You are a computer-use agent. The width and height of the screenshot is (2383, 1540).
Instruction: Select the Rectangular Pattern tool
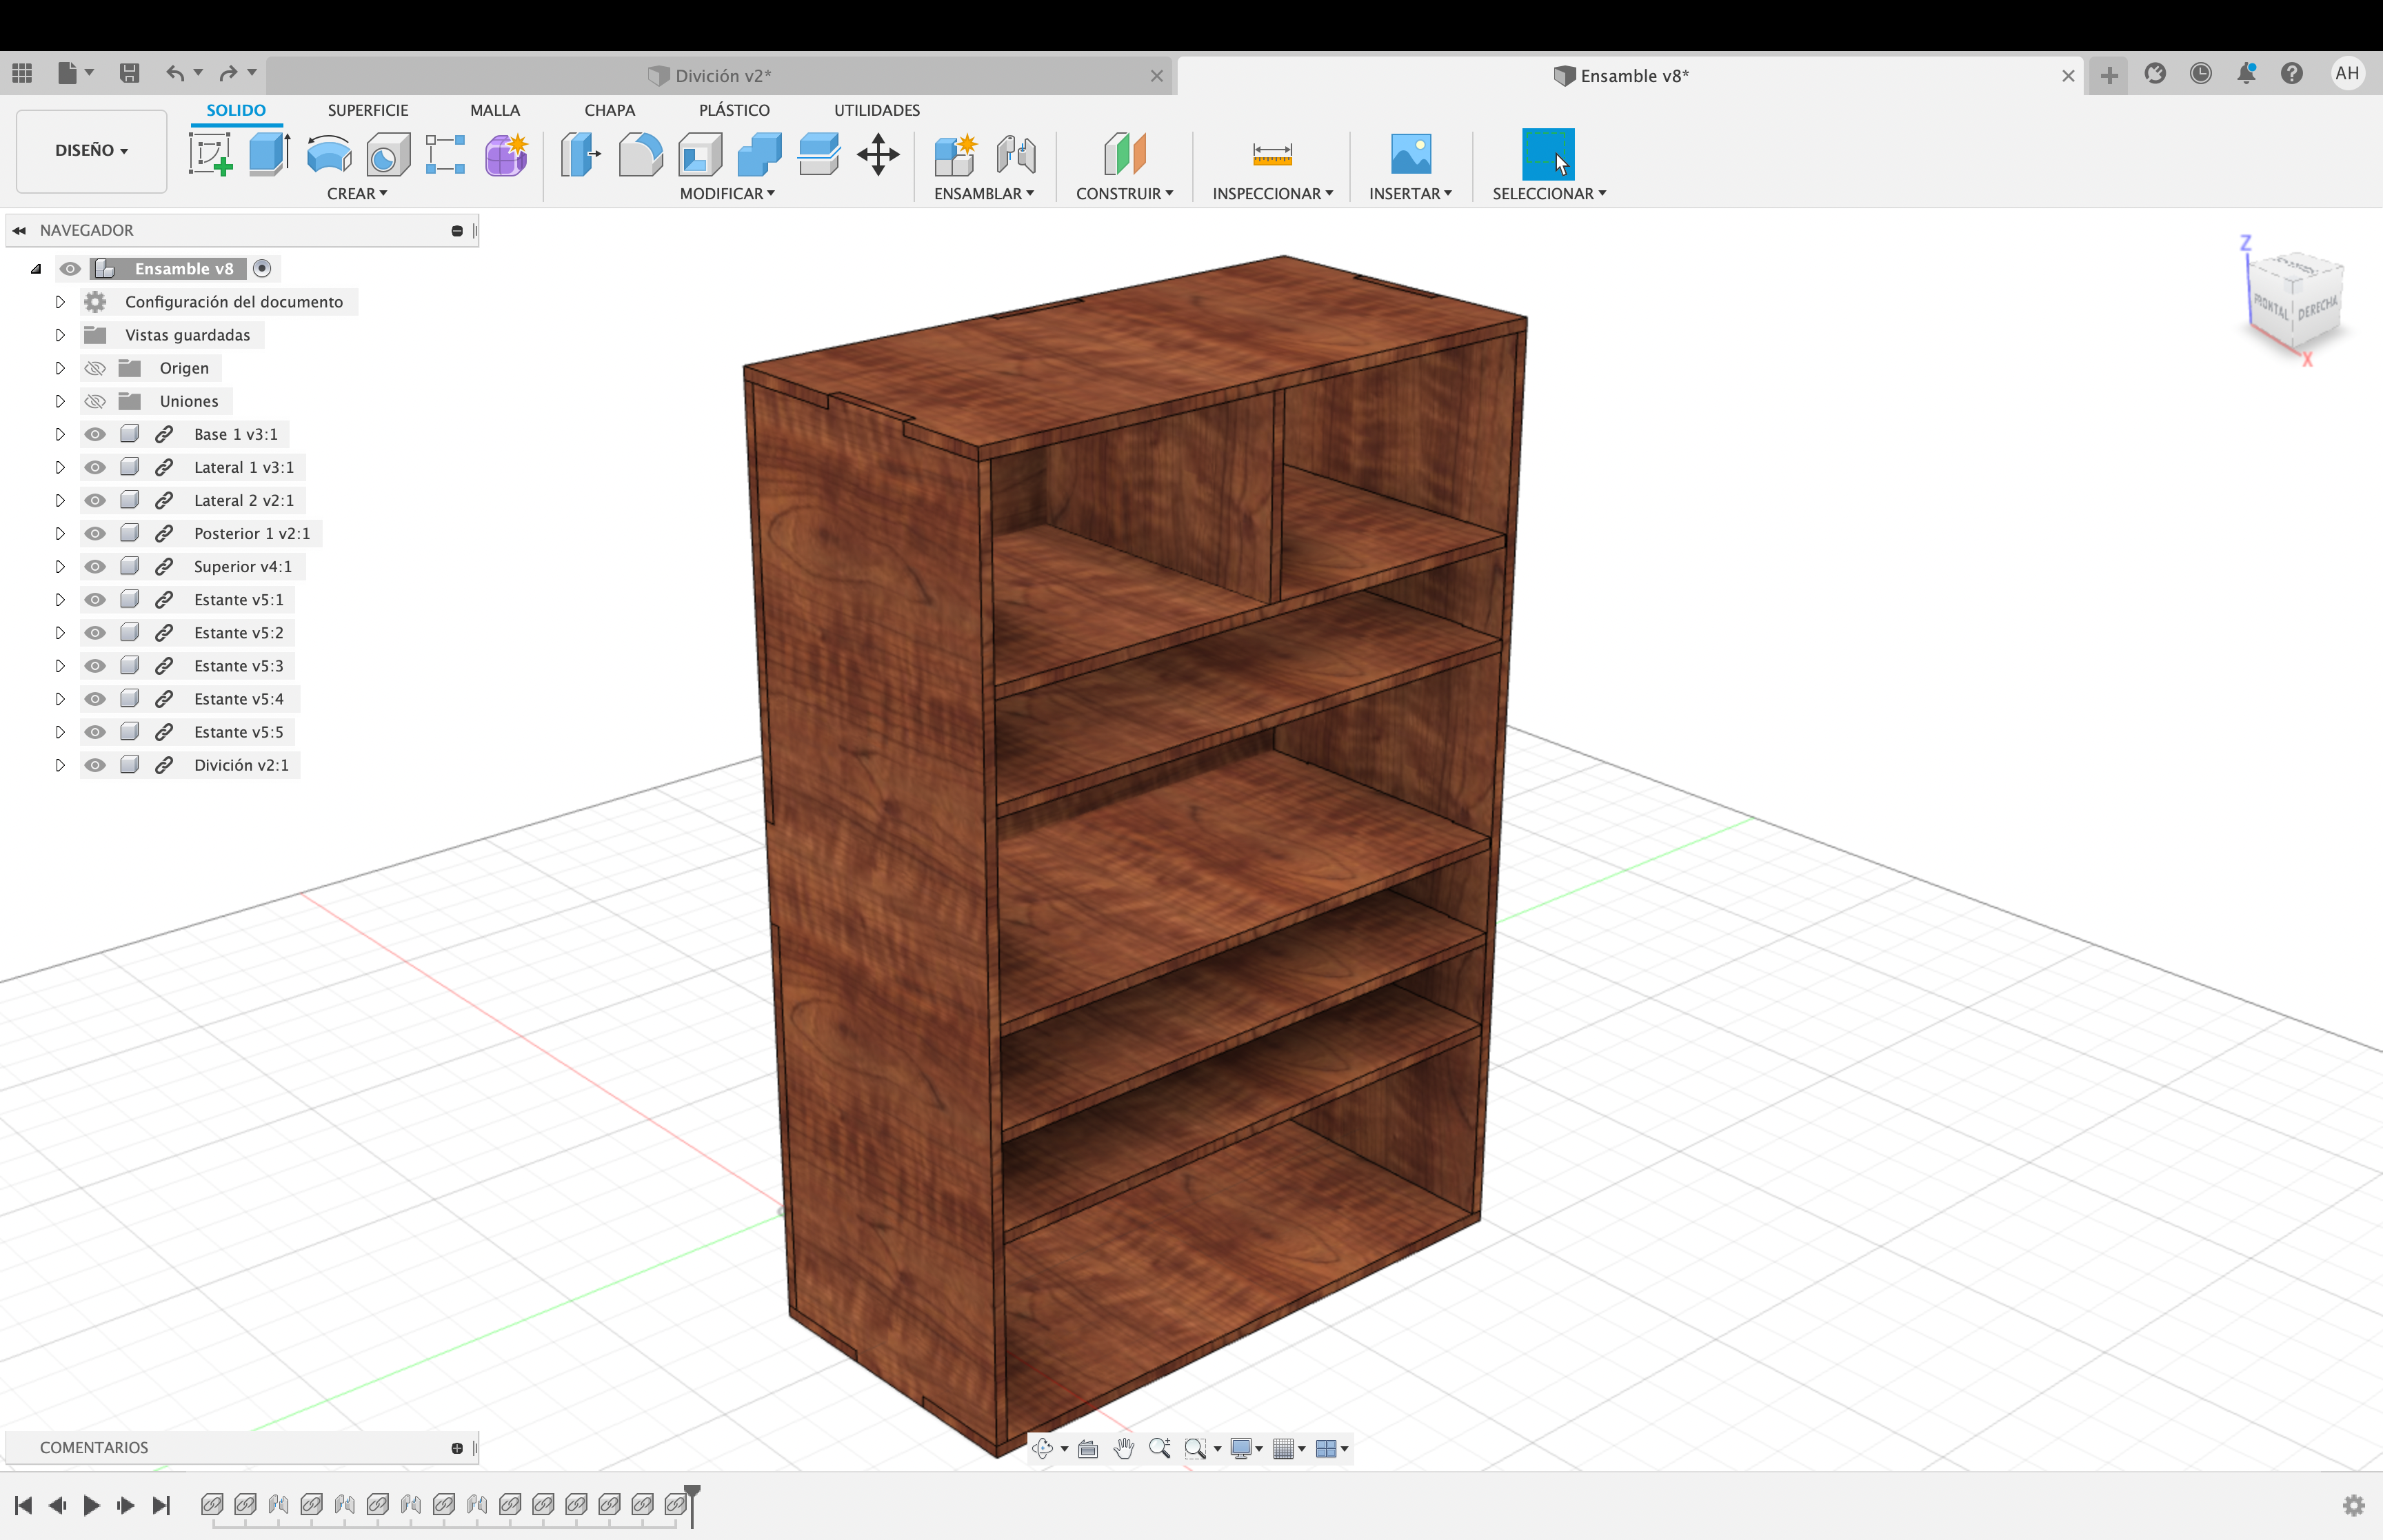pos(446,155)
